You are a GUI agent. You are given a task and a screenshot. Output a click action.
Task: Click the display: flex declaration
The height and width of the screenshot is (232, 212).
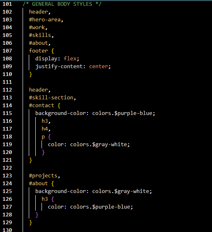coord(57,59)
